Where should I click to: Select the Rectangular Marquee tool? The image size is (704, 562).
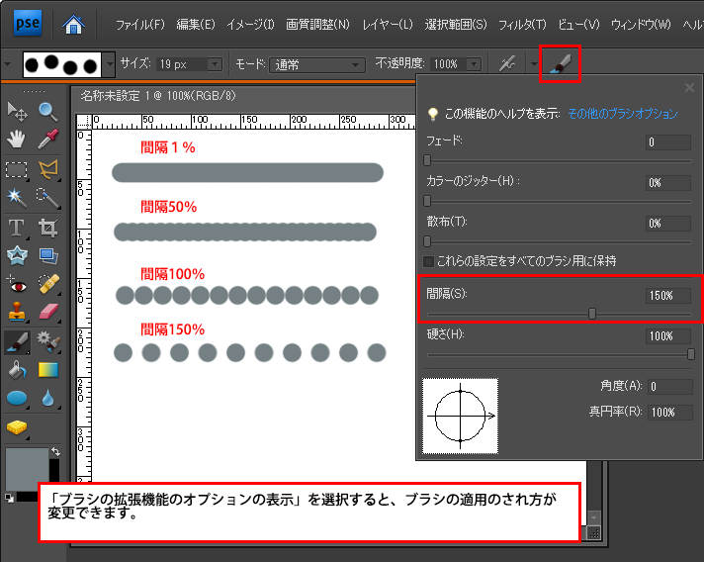[x=17, y=170]
